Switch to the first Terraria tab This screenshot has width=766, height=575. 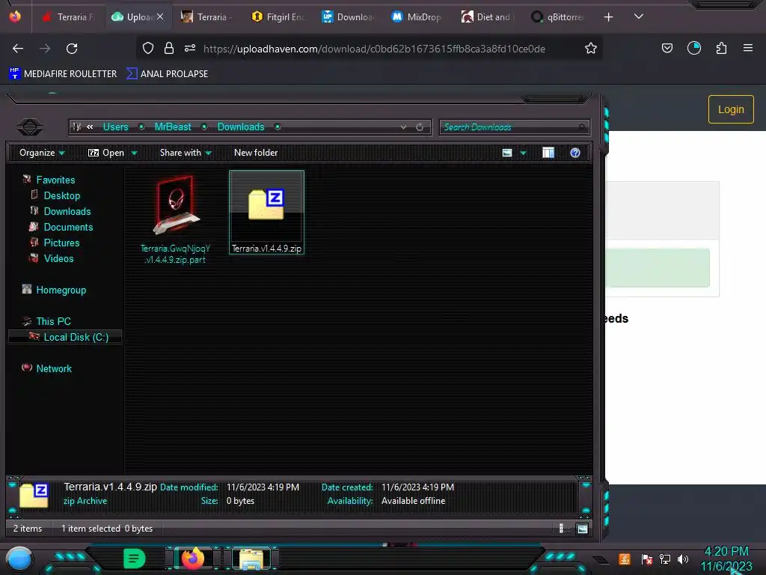[67, 17]
